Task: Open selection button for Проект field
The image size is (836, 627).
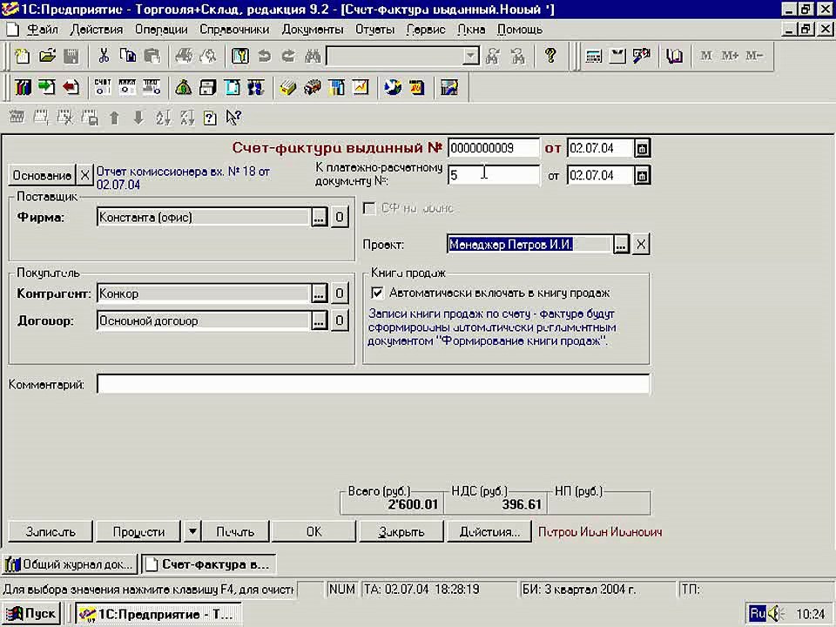Action: coord(621,245)
